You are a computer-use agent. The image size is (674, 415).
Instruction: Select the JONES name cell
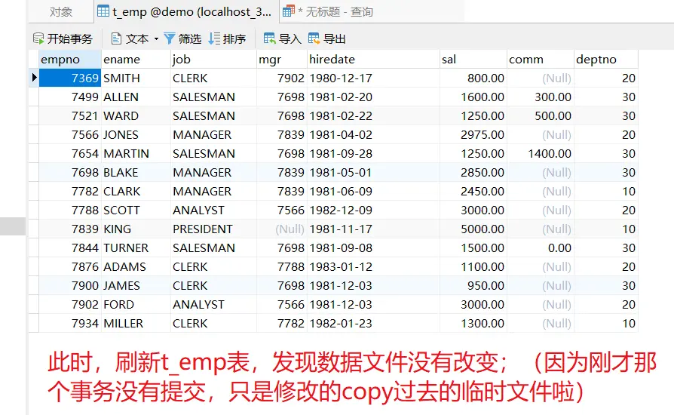(x=136, y=134)
